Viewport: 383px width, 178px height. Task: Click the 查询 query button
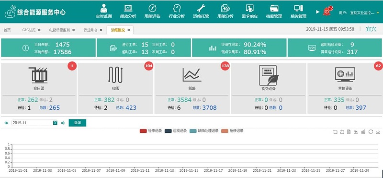click(x=78, y=123)
